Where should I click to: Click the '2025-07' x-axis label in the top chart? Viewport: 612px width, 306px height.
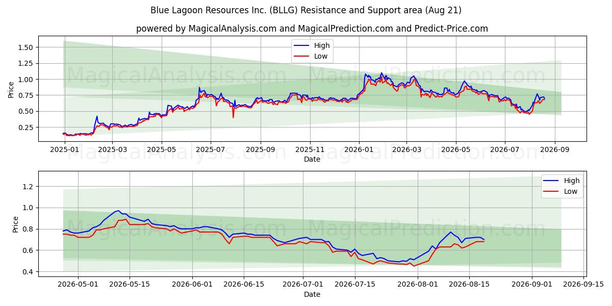click(x=211, y=150)
